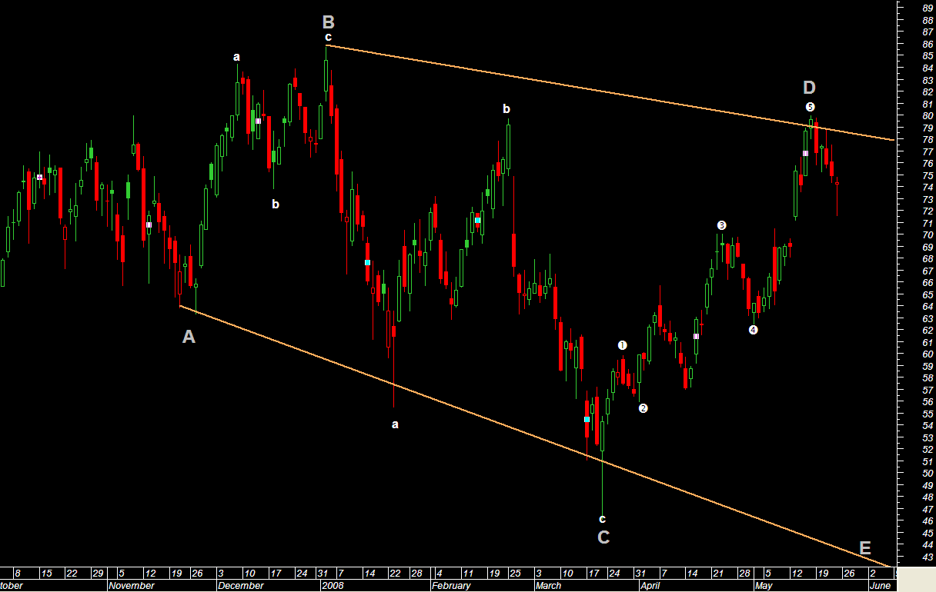
Task: Click the date label 25 in February
Action: coord(516,574)
